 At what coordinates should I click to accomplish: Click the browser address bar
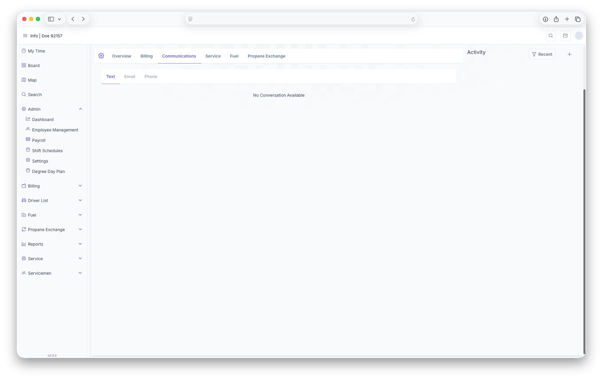[301, 19]
